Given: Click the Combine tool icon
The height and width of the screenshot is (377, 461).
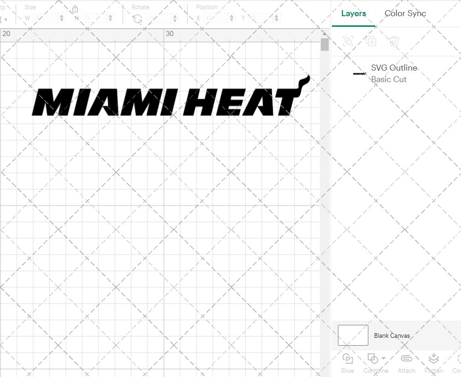Looking at the screenshot, I should click(372, 359).
